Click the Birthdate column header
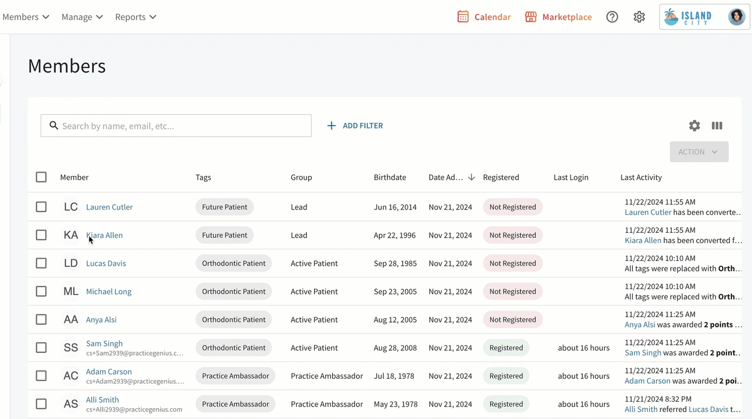 click(390, 177)
